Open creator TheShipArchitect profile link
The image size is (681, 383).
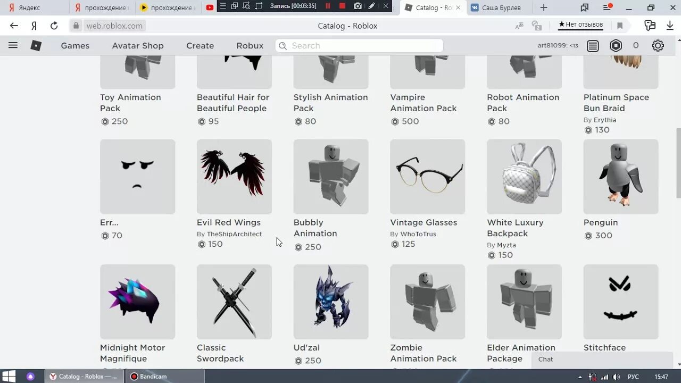(234, 234)
